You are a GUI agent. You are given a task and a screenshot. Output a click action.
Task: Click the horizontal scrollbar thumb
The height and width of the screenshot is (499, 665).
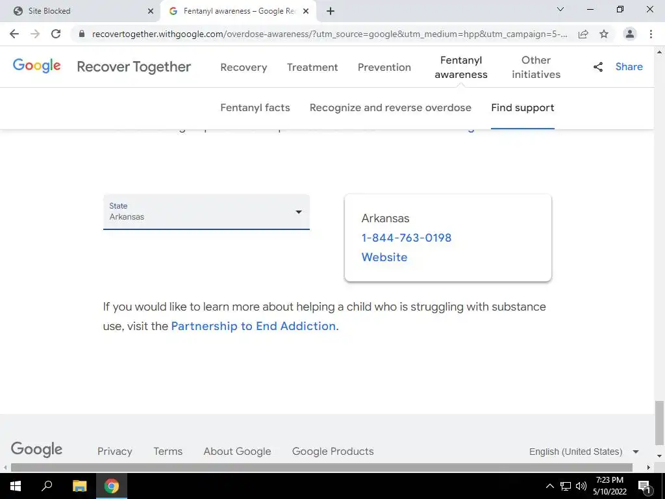point(321,468)
